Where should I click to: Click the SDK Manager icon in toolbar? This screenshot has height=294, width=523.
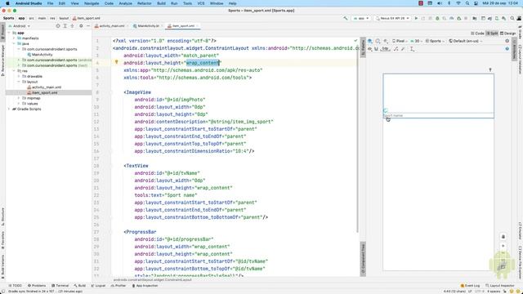(503, 18)
